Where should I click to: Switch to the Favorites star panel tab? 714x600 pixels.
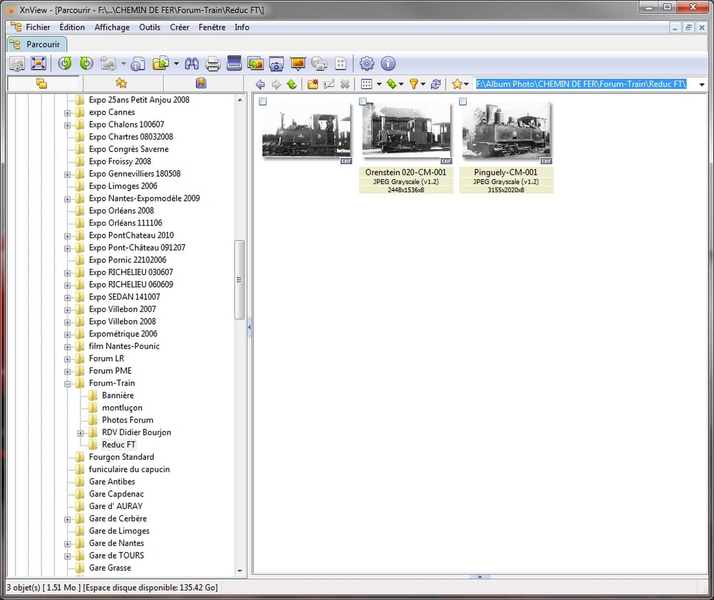(x=121, y=83)
